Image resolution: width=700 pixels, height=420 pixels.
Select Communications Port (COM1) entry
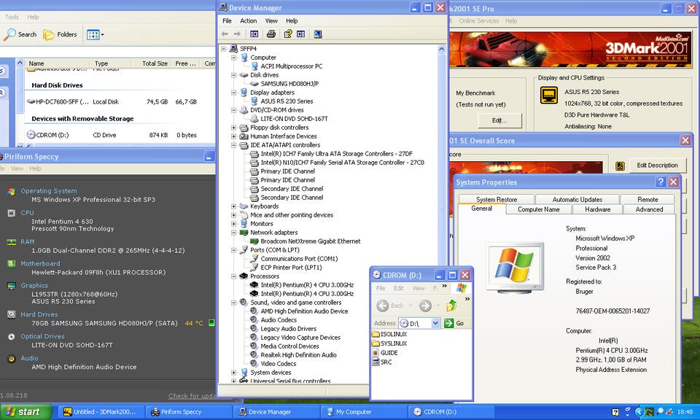299,259
